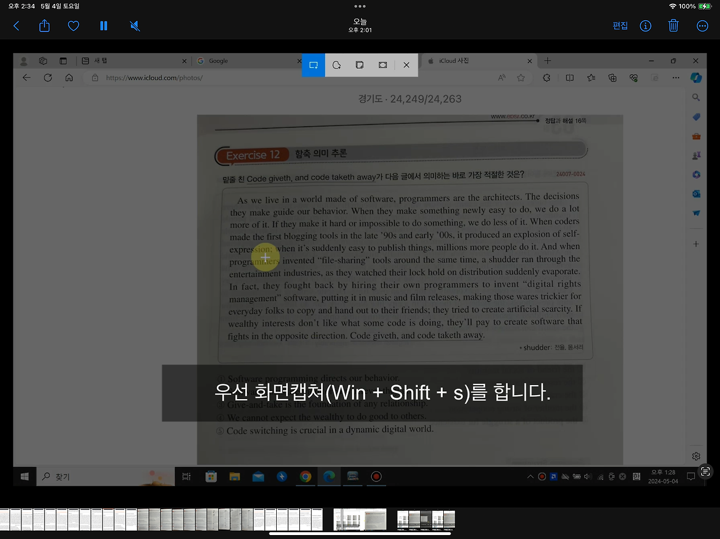
Task: Go back to the photo library
Action: [x=16, y=26]
